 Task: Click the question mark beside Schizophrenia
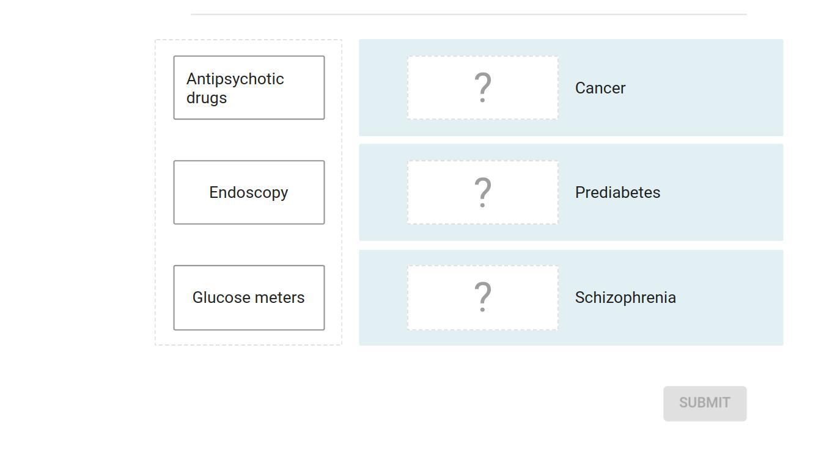point(482,297)
